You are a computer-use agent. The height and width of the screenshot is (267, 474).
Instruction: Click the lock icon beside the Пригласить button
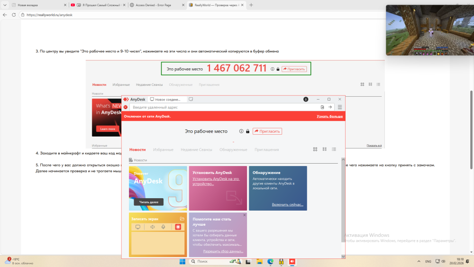tap(247, 131)
